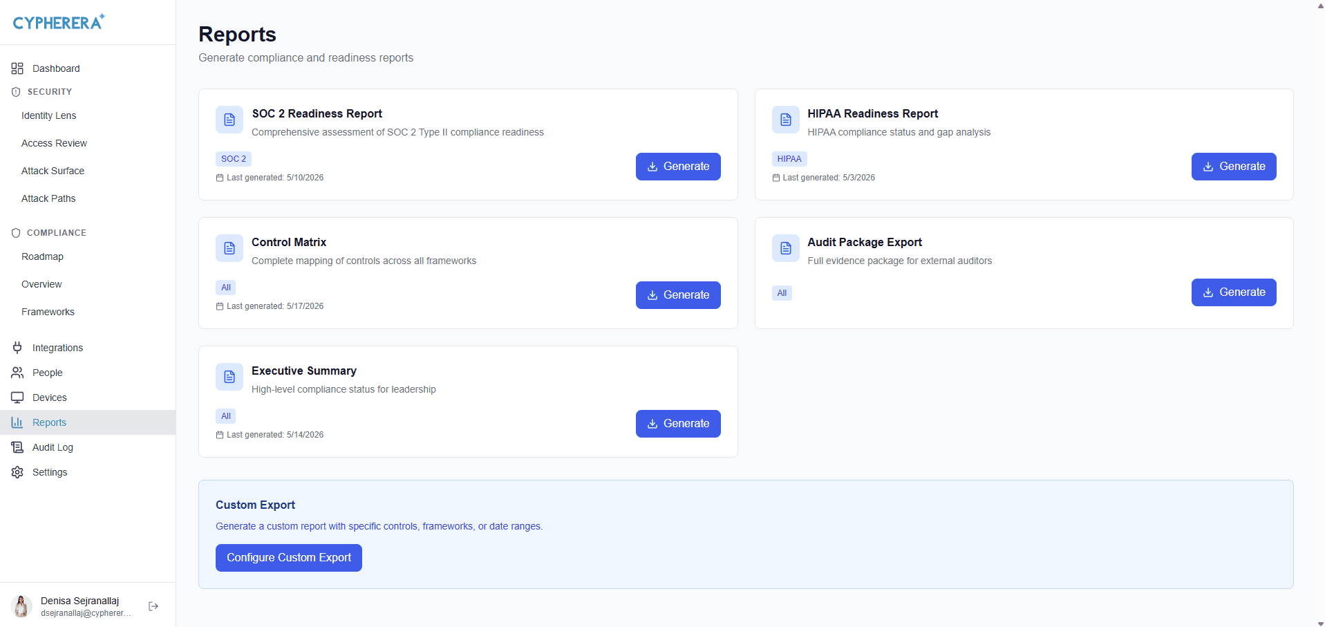Image resolution: width=1325 pixels, height=627 pixels.
Task: Generate the Control Matrix report
Action: (678, 295)
